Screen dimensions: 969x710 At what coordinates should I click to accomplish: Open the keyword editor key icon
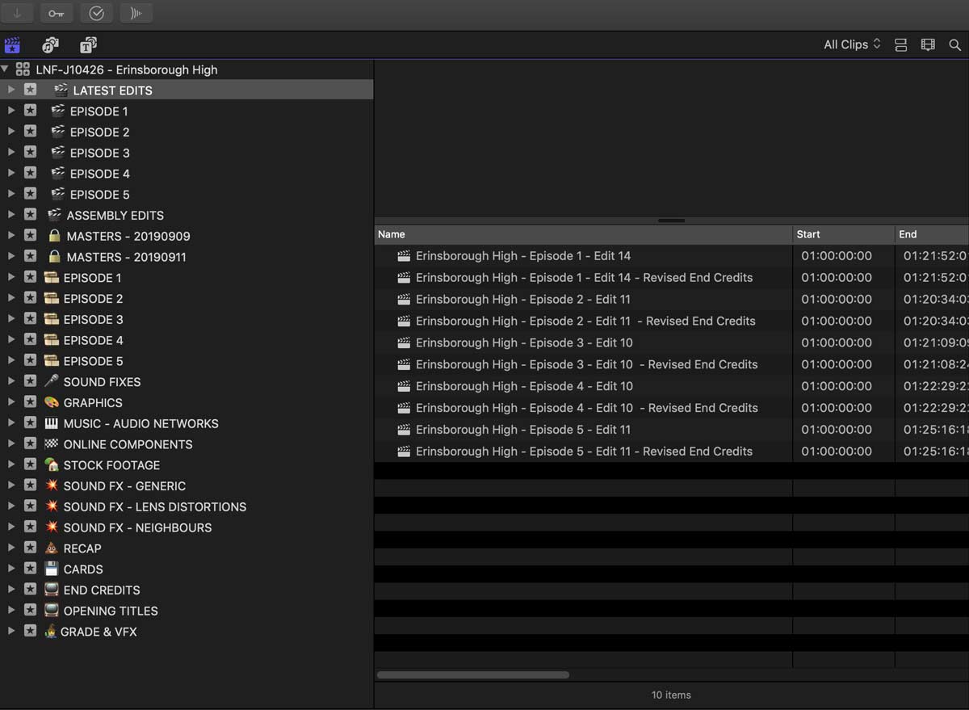(x=56, y=13)
